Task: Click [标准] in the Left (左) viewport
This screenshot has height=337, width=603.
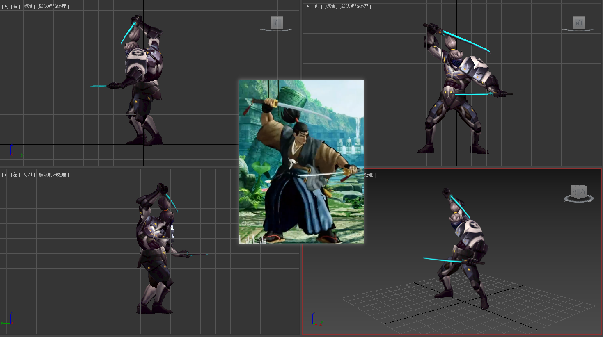Action: [x=28, y=175]
